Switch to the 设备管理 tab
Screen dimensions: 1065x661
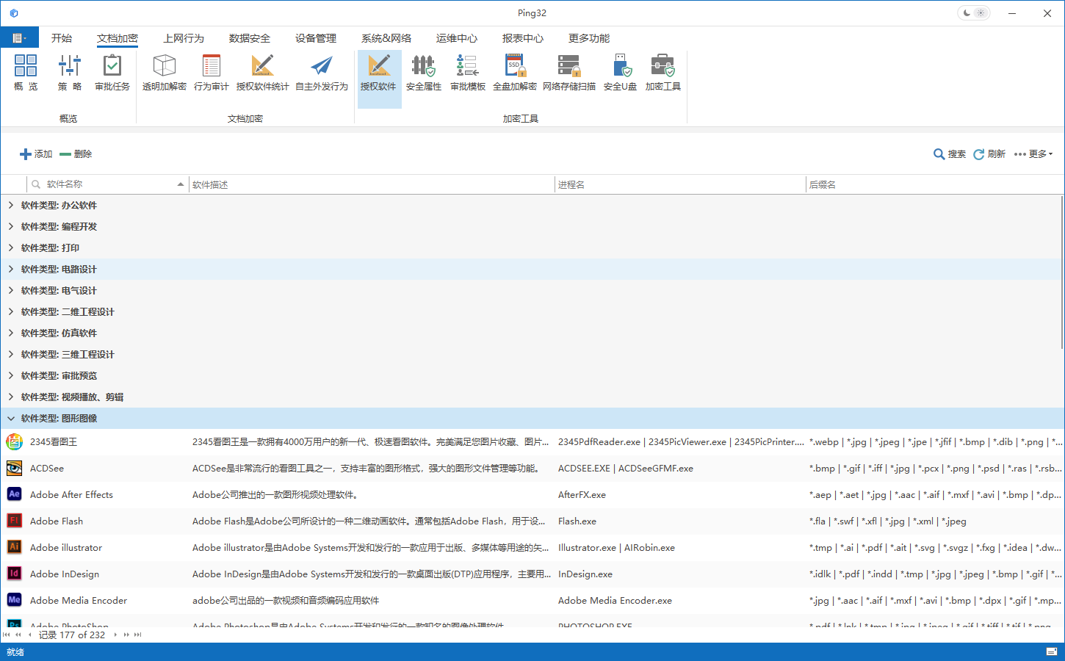point(316,38)
